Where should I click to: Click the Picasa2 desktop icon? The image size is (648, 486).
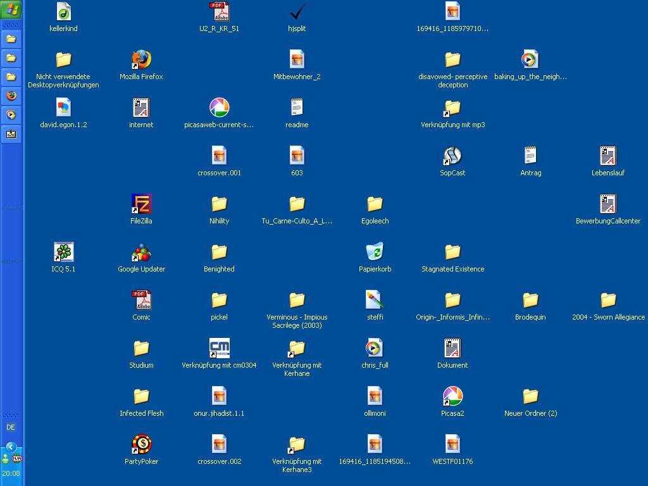click(x=452, y=397)
